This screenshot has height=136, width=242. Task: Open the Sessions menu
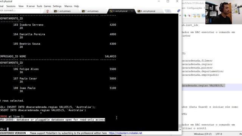pyautogui.click(x=11, y=6)
